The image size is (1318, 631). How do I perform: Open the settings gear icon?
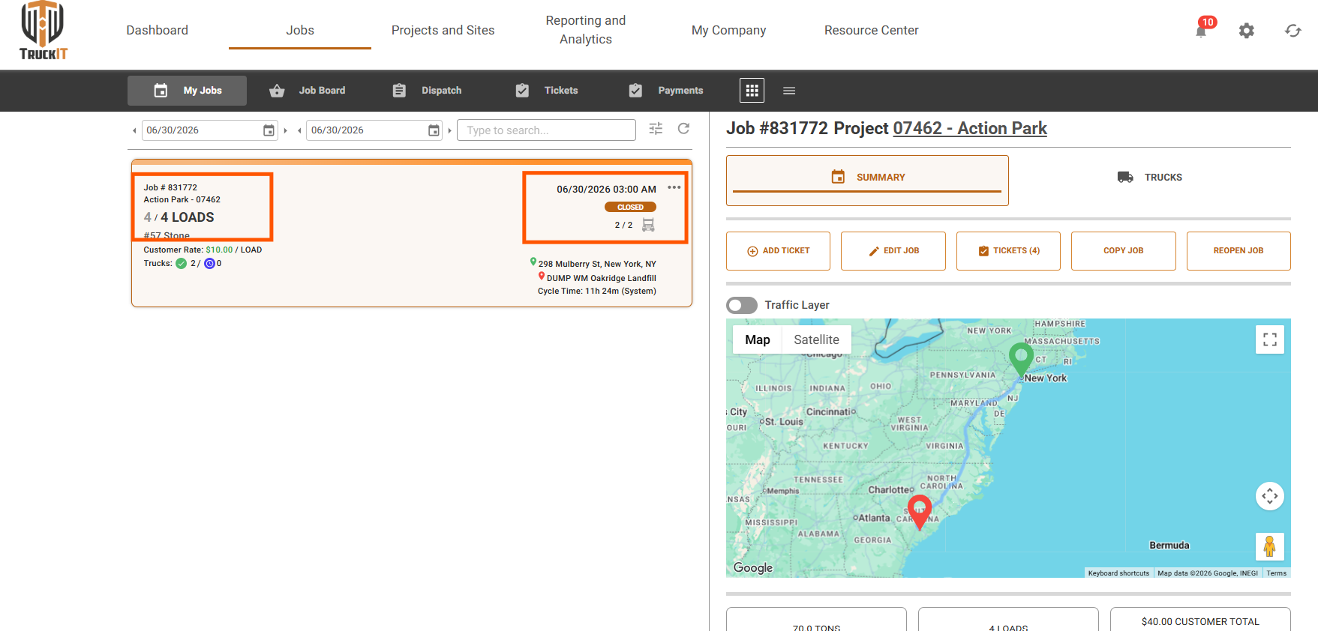tap(1247, 31)
